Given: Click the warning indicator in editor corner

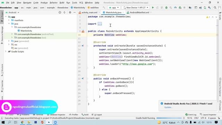Looking at the screenshot, I should (x=208, y=17).
